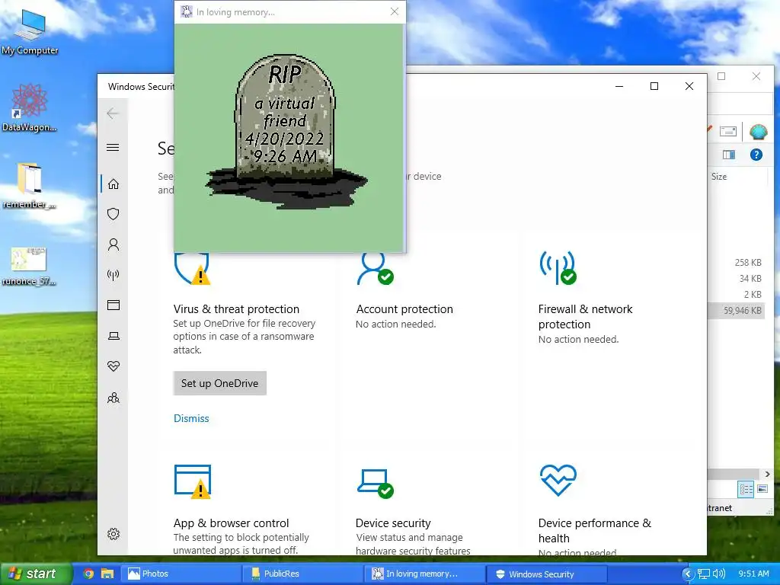This screenshot has width=780, height=585.
Task: Click App & browser control tile icon
Action: point(193,481)
